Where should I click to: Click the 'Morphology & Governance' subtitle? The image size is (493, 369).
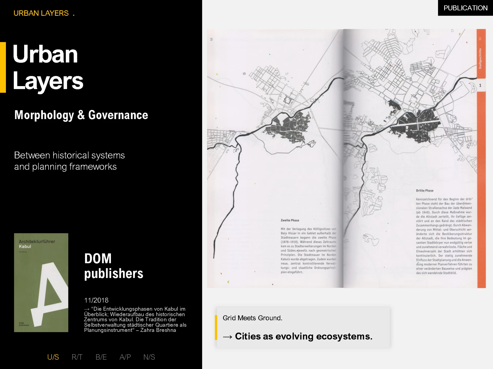point(81,115)
